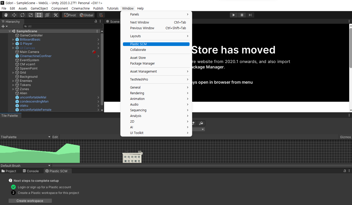Screen dimensions: 352x205
Task: Open CinemachineConfiner prefab arrow
Action: point(98,56)
